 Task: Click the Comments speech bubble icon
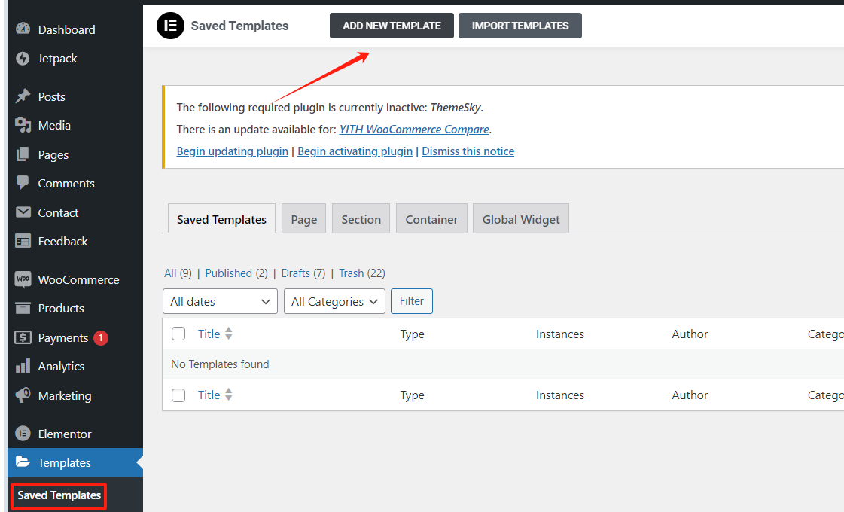coord(23,183)
